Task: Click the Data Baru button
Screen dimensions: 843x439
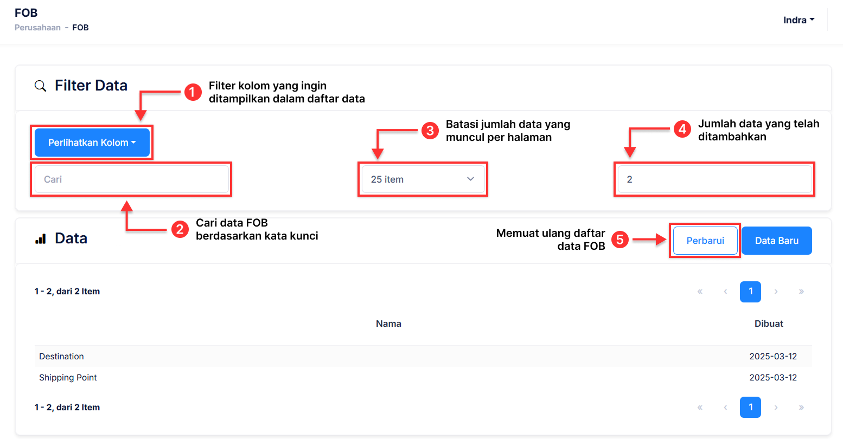Action: coord(776,241)
